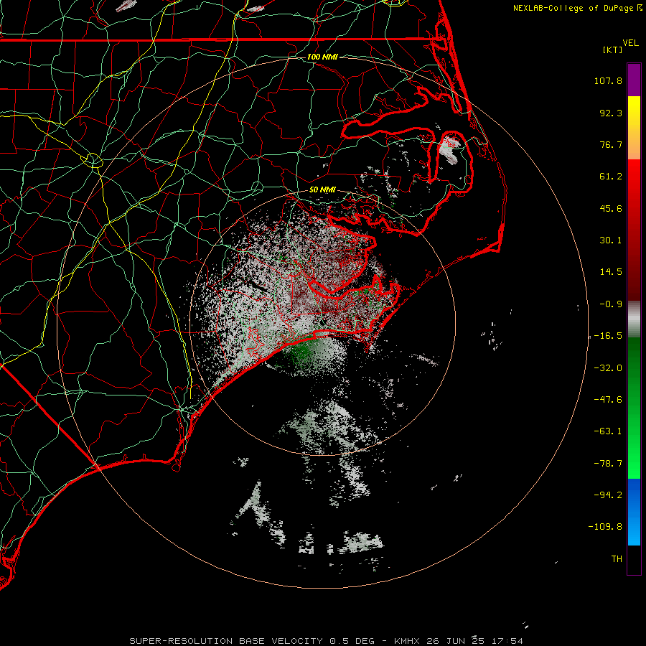Select the 45.6 legend value
This screenshot has width=646, height=646.
pyautogui.click(x=611, y=208)
